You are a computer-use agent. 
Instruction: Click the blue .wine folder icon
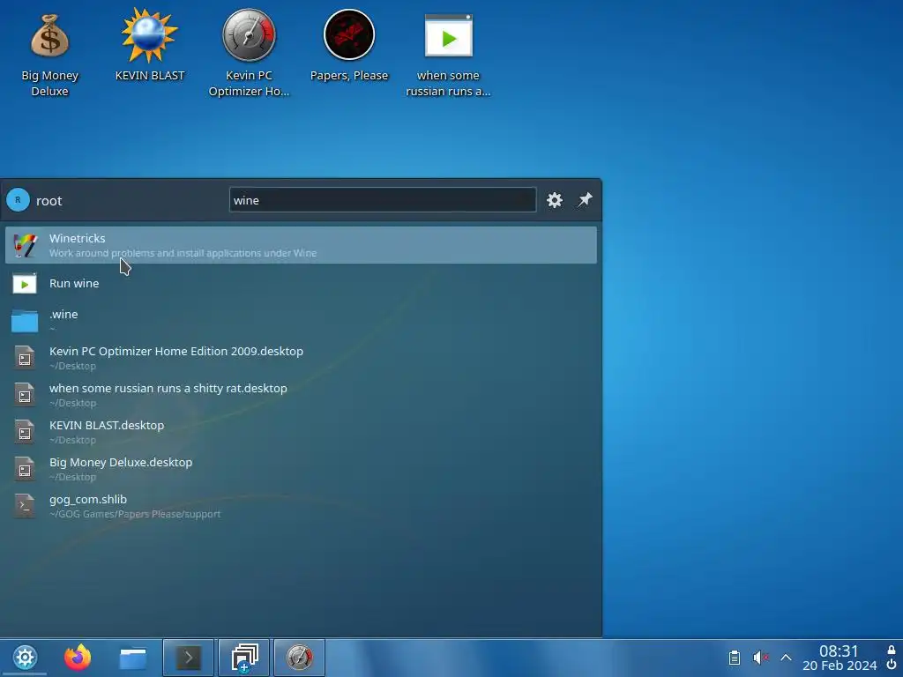point(25,321)
